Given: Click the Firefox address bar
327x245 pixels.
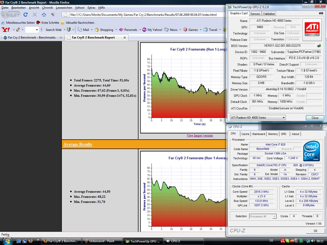Looking at the screenshot, I should click(143, 15).
